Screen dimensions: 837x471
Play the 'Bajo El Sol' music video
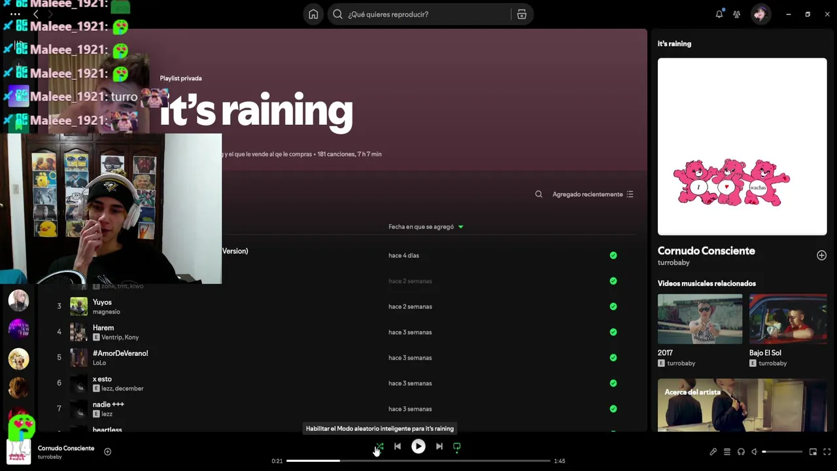(x=788, y=319)
